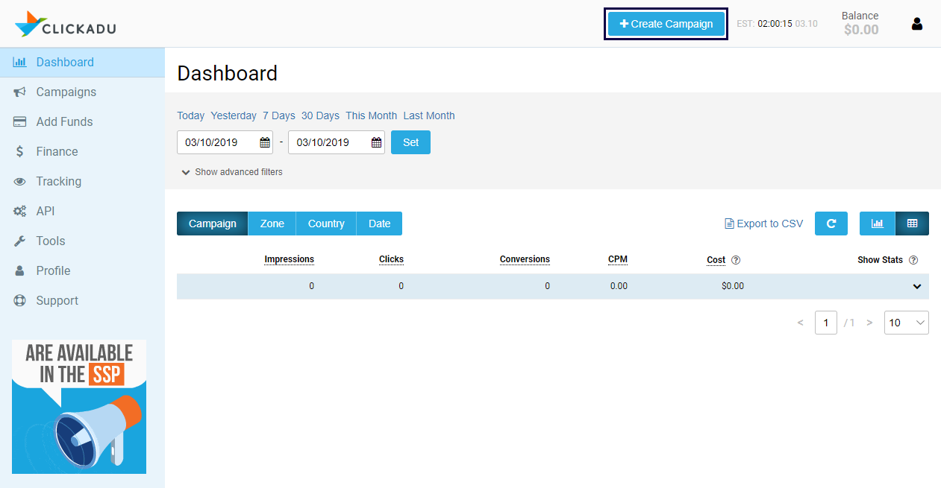941x488 pixels.
Task: Open Campaigns in the sidebar
Action: click(x=66, y=92)
